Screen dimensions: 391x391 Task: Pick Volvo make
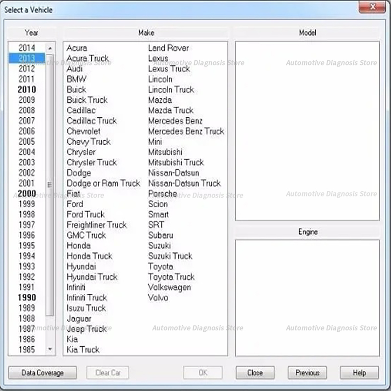click(x=158, y=298)
